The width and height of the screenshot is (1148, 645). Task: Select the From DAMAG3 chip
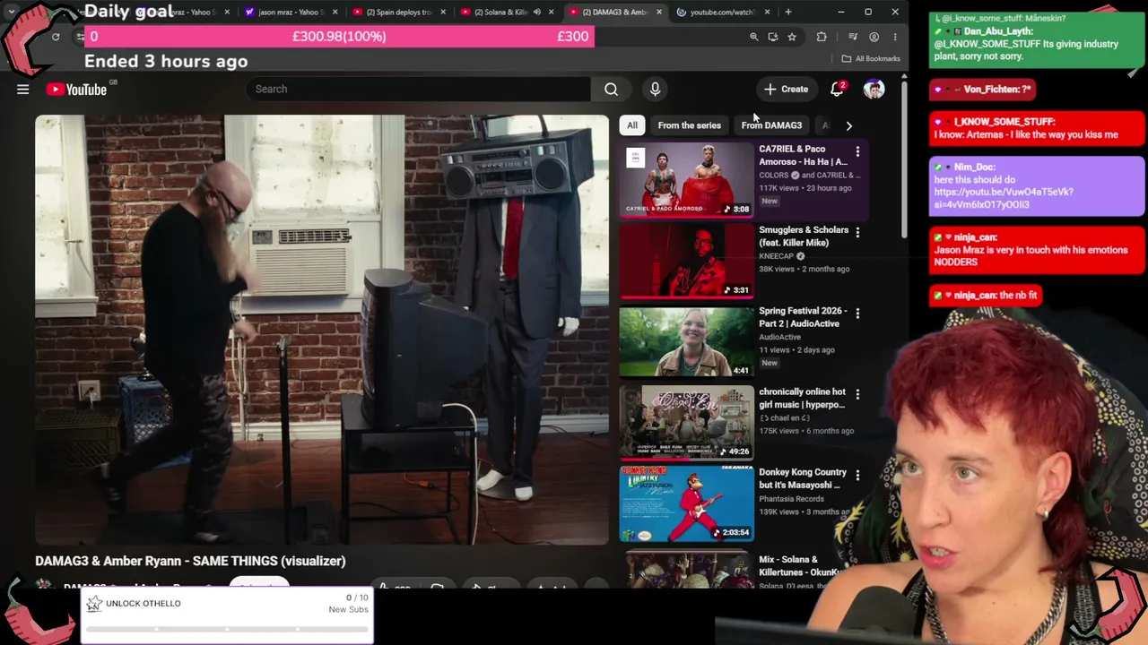[x=771, y=125]
